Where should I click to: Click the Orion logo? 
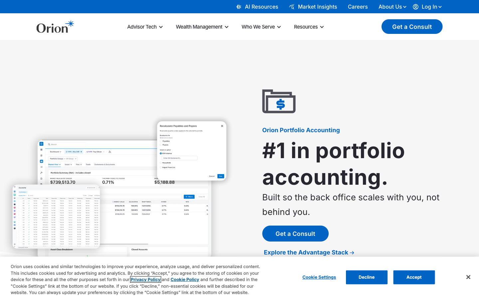55,27
